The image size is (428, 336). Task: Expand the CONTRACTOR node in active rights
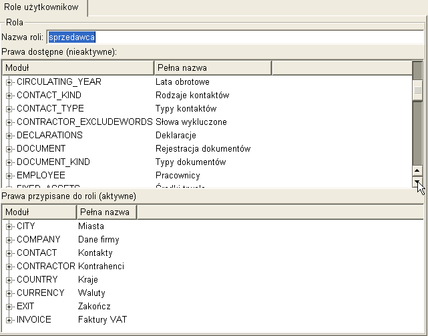[9, 267]
